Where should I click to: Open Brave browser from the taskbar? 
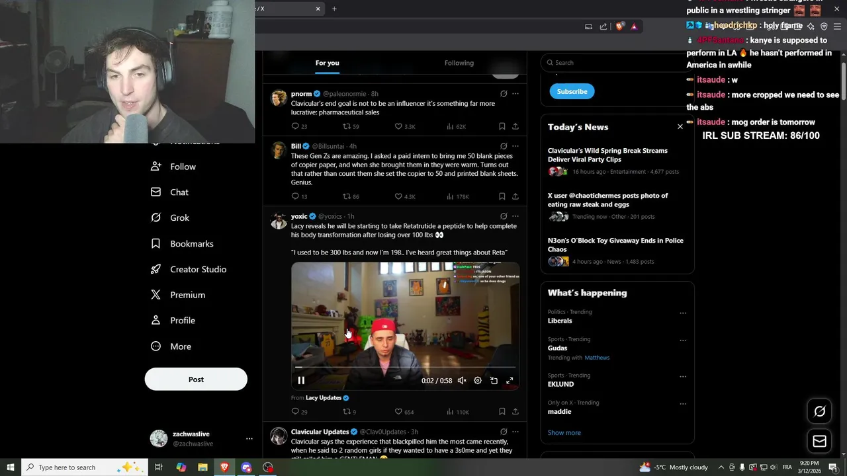click(224, 467)
